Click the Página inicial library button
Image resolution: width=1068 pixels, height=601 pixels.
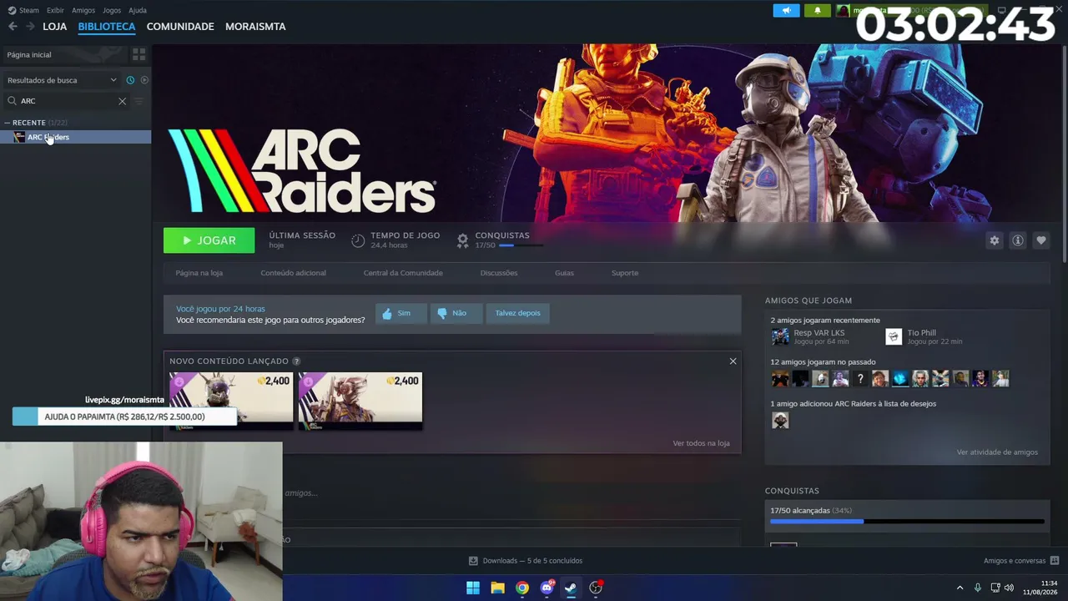pos(63,54)
